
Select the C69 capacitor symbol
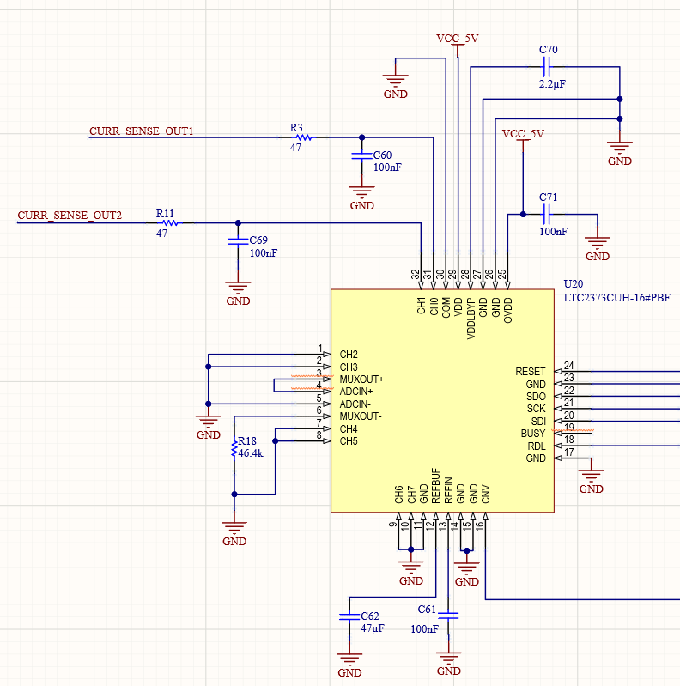coord(238,241)
